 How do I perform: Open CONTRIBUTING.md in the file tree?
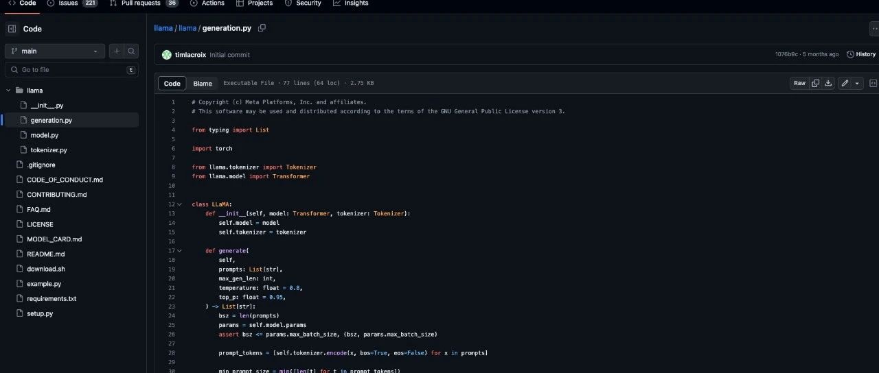pyautogui.click(x=57, y=195)
